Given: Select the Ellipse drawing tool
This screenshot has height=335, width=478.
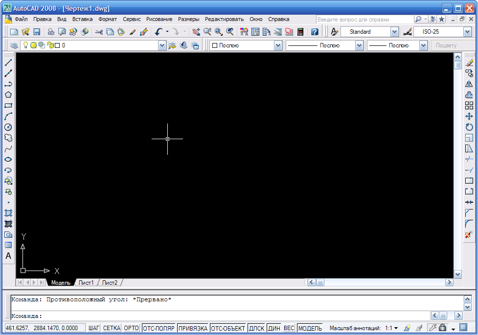Looking at the screenshot, I should point(8,159).
